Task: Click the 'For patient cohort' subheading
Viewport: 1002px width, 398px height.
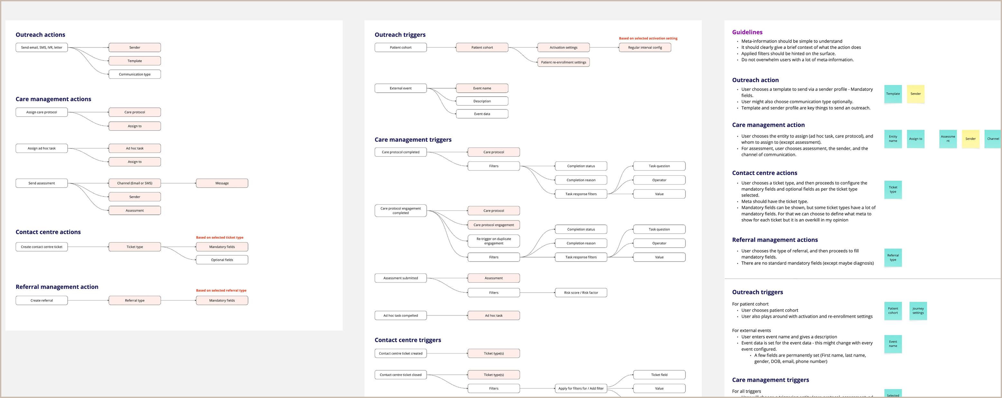Action: (x=750, y=304)
